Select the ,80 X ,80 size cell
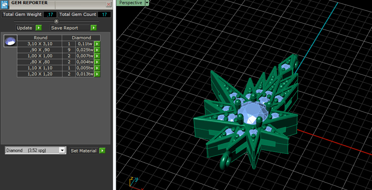The image size is (372, 190). pos(40,62)
